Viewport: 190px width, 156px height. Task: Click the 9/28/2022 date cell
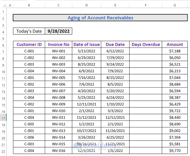[x=58, y=31]
